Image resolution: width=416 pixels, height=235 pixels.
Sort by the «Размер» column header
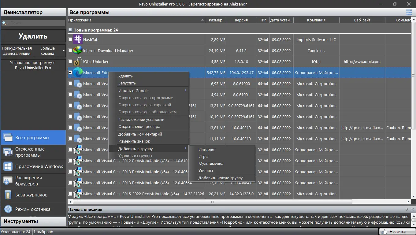tap(216, 20)
